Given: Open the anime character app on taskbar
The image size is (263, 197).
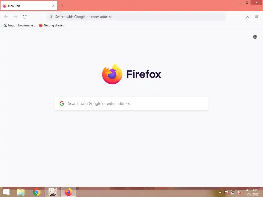Looking at the screenshot, I should click(x=53, y=192).
